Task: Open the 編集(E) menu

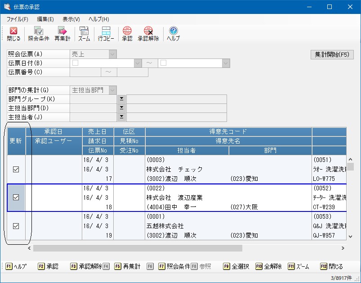Action: tap(45, 19)
